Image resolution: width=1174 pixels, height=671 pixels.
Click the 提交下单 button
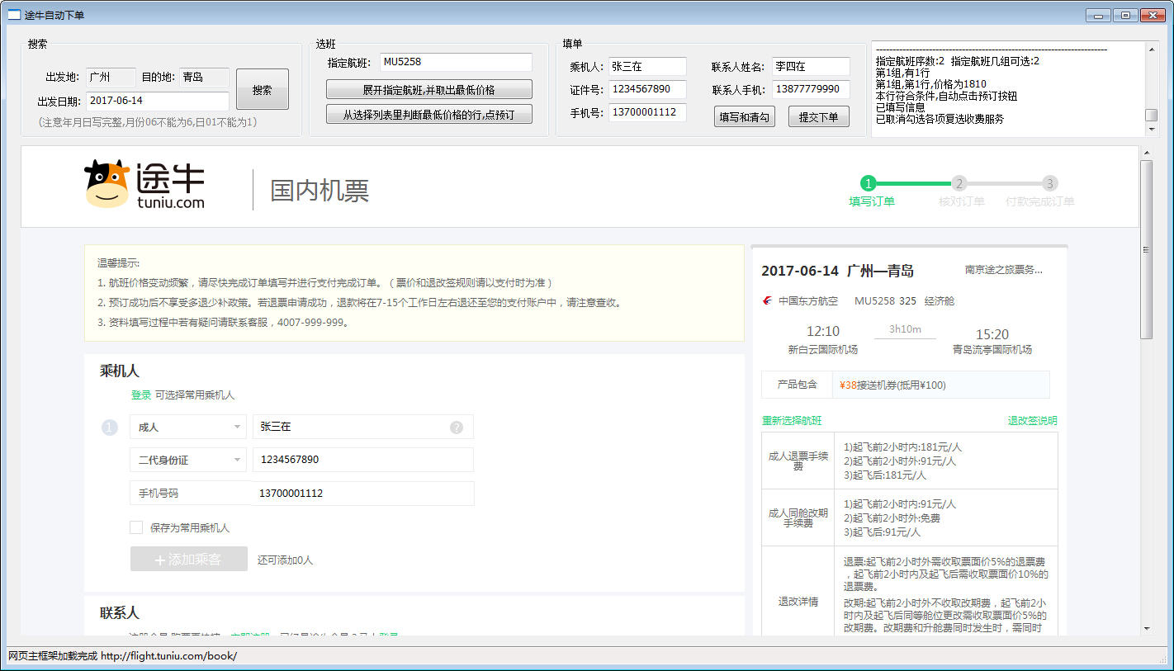coord(819,117)
